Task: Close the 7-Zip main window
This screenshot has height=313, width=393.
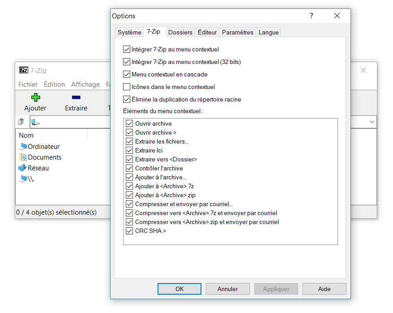Action: (363, 70)
